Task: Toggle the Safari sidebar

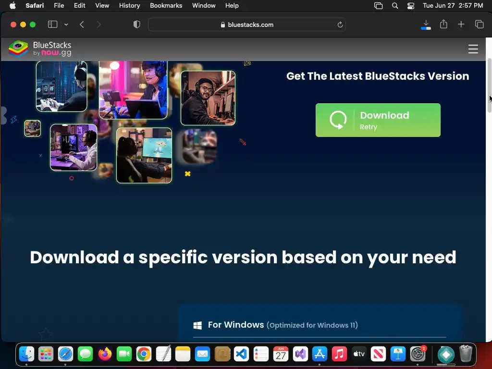Action: (52, 25)
